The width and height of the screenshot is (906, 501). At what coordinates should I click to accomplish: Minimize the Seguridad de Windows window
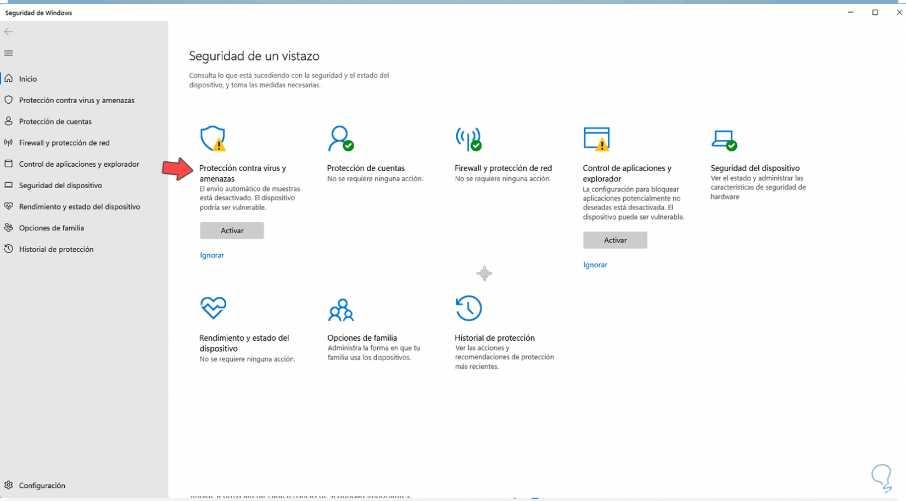point(851,12)
